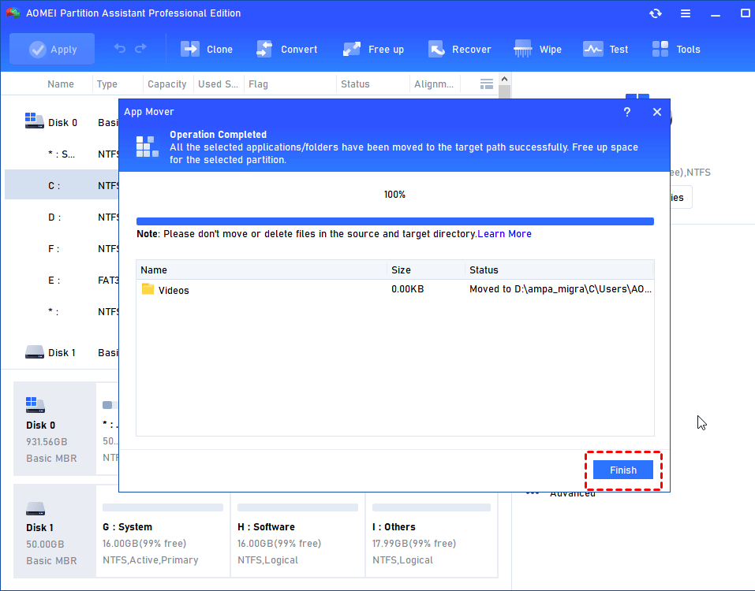
Task: Sort by the Flag column header
Action: point(258,84)
